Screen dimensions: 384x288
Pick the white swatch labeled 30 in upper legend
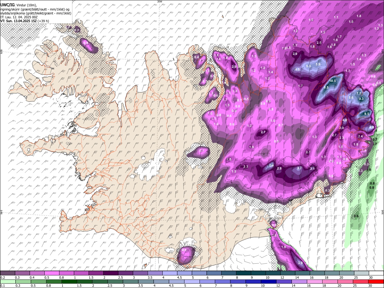[376, 273]
